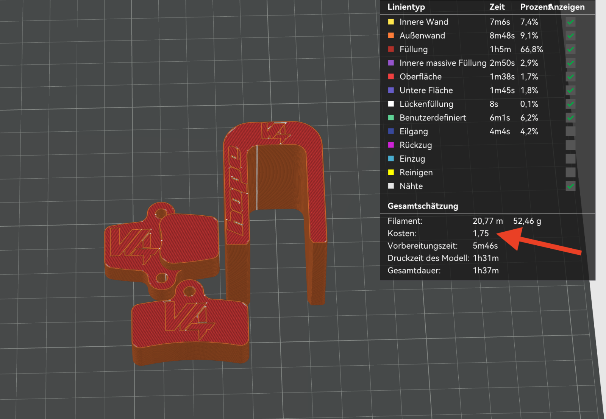606x419 pixels.
Task: Click Vorbereitungszeit value 5m46s
Action: [485, 246]
